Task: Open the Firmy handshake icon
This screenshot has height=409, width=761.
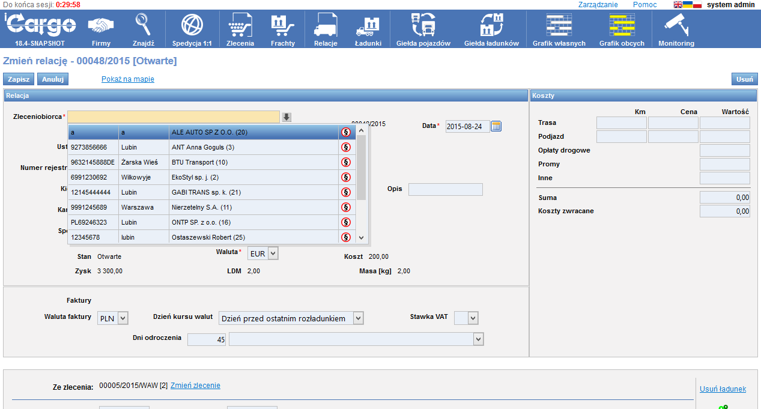Action: click(101, 26)
